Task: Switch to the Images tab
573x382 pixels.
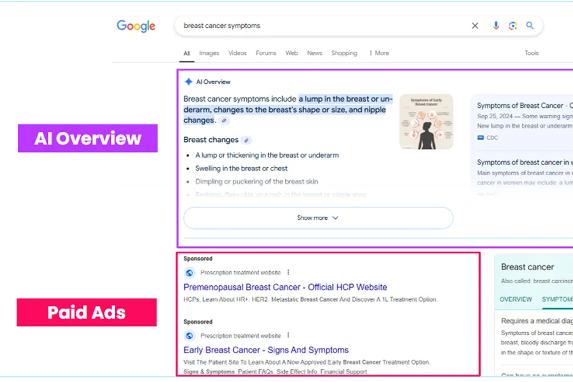Action: [x=209, y=53]
